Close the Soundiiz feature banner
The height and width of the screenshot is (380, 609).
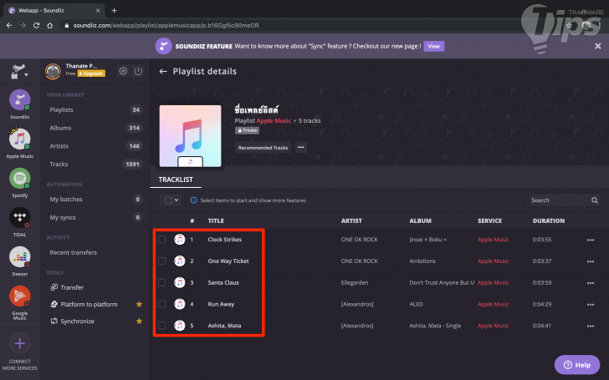598,46
